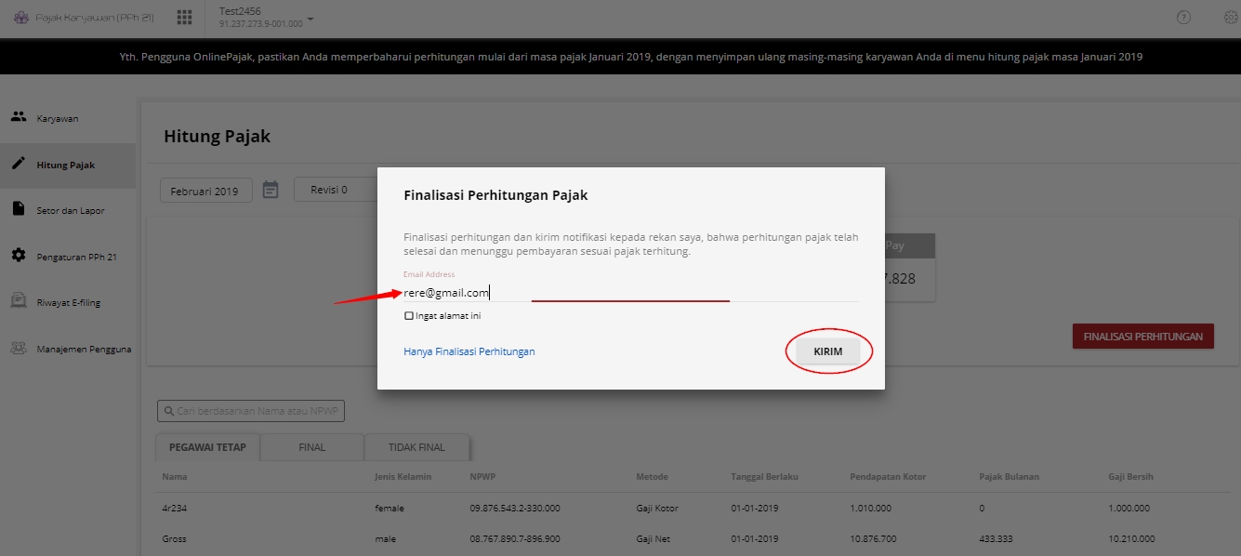The width and height of the screenshot is (1241, 556).
Task: Open the Februari 2019 period selector
Action: pos(206,191)
